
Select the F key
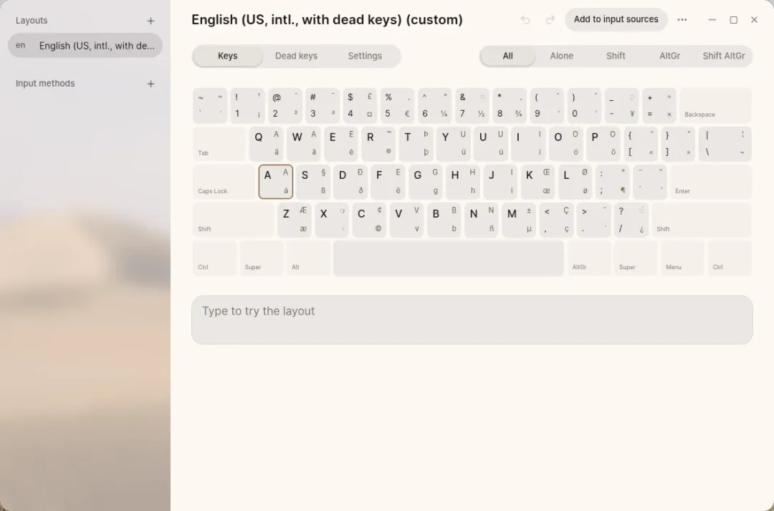(x=388, y=181)
